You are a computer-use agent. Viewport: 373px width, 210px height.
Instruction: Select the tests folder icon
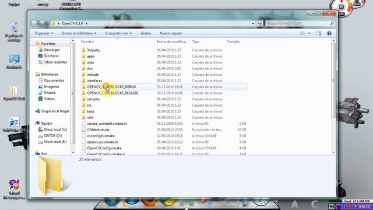83,111
